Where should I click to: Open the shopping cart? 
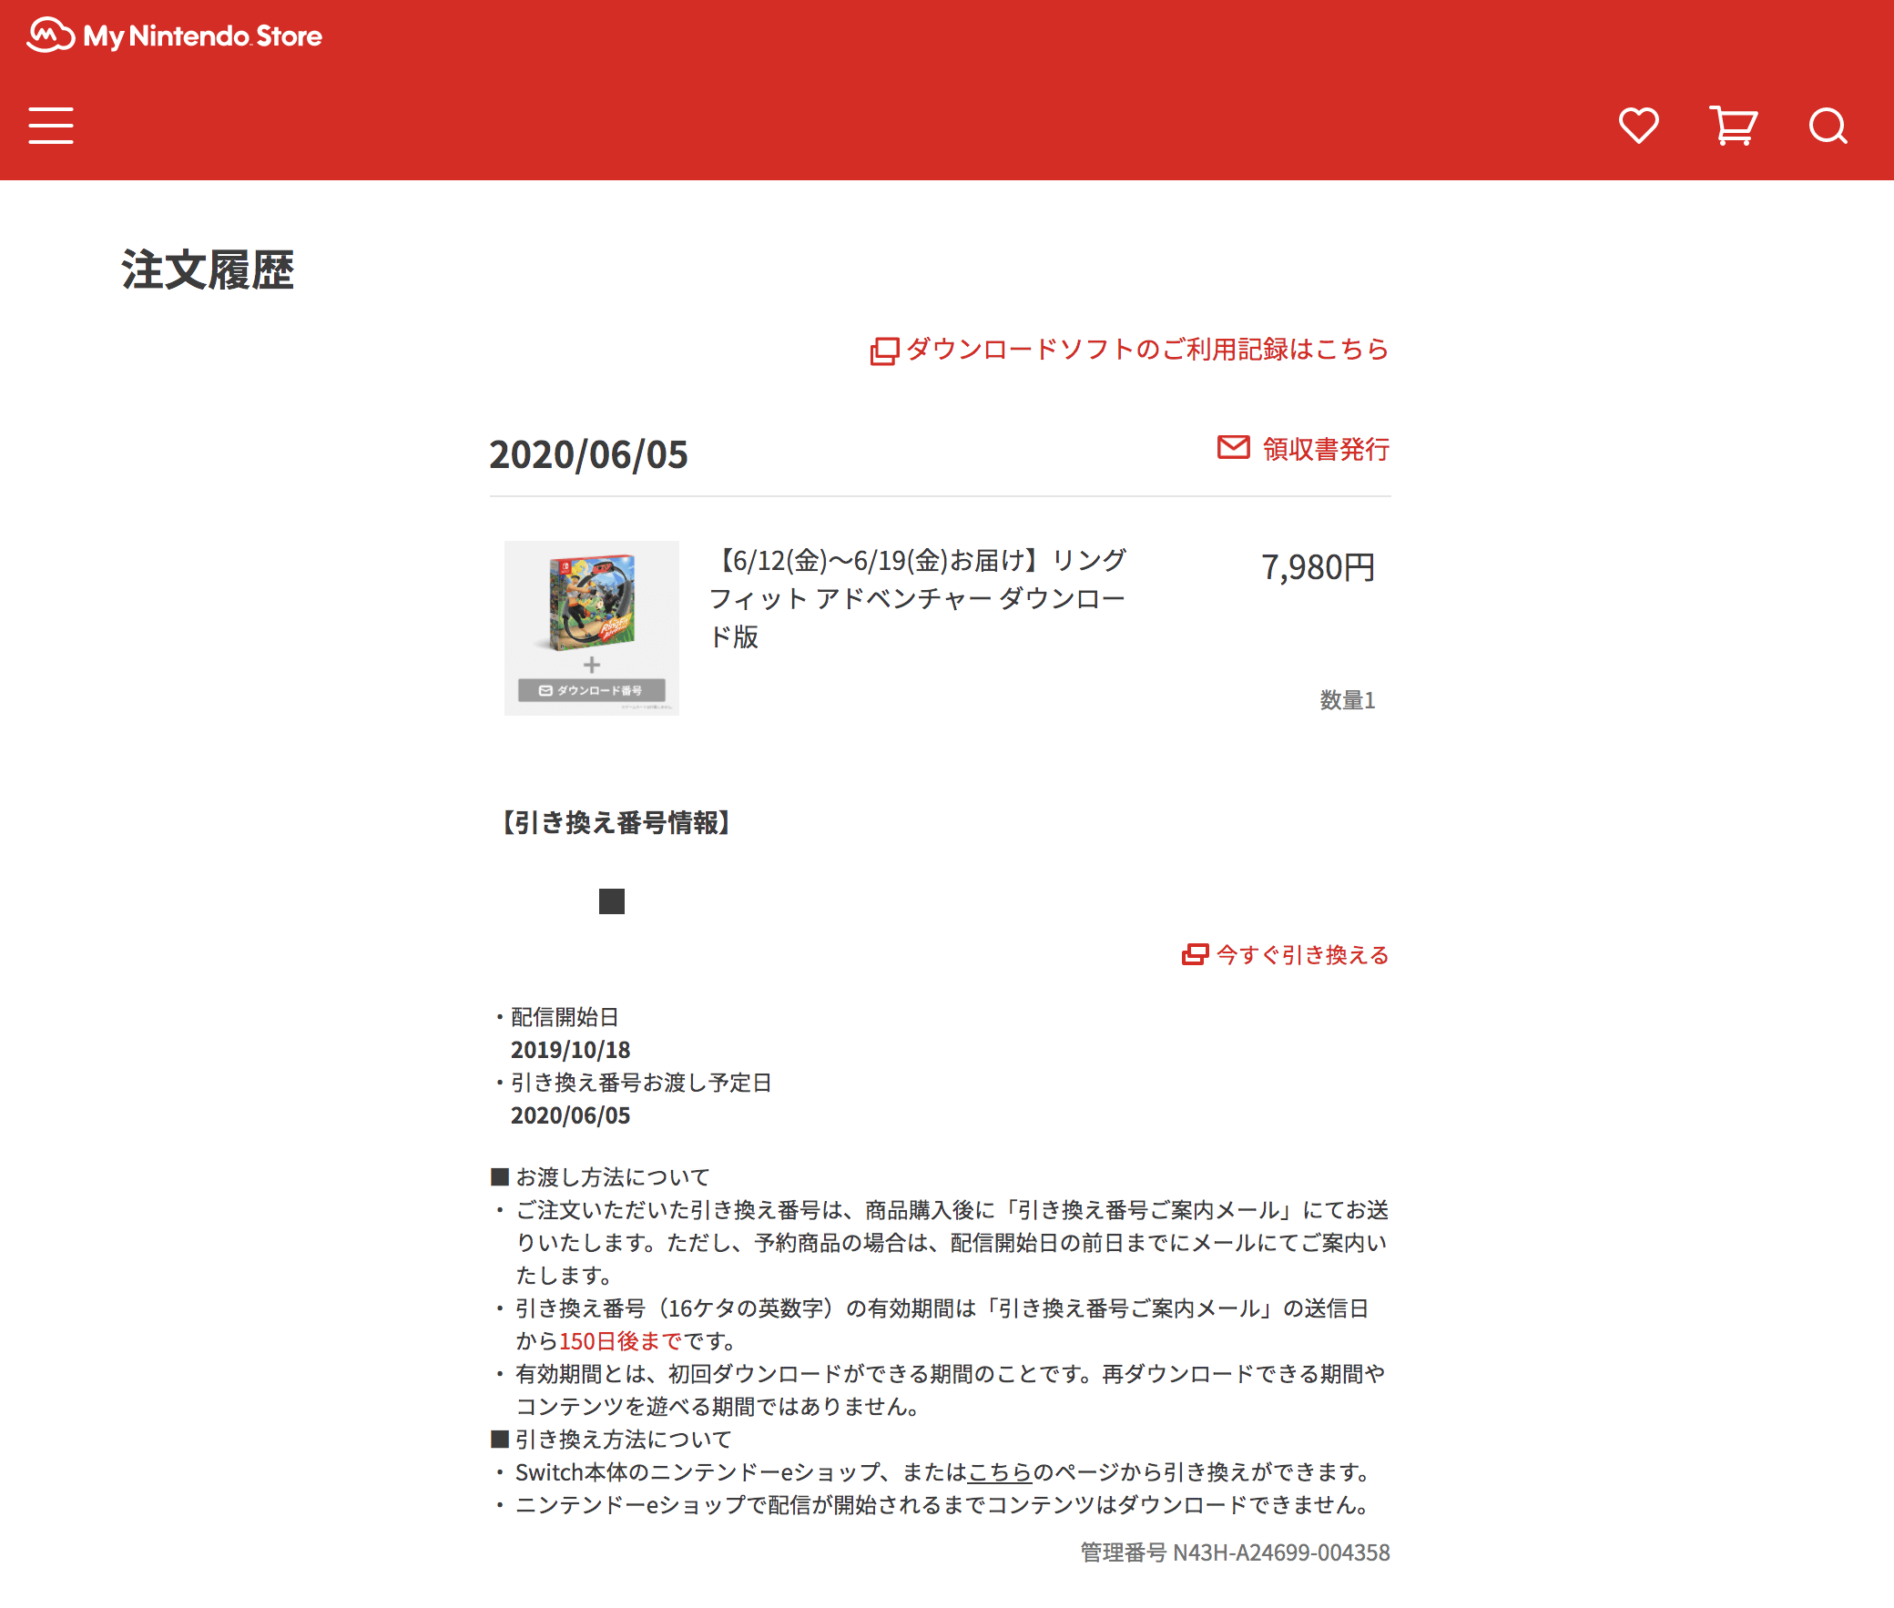(x=1733, y=126)
